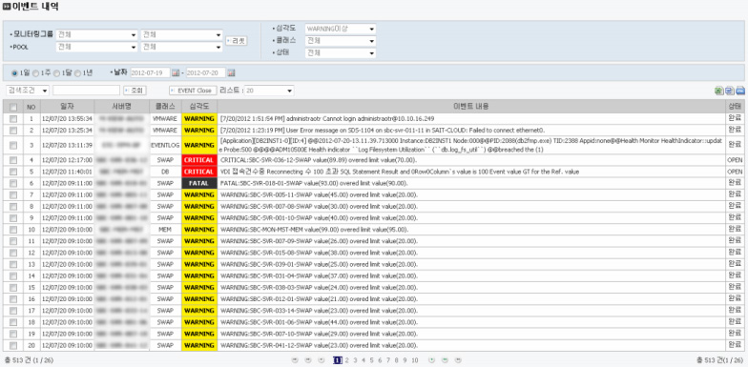Click the current page 1 indicator
The height and width of the screenshot is (367, 748).
tap(338, 360)
